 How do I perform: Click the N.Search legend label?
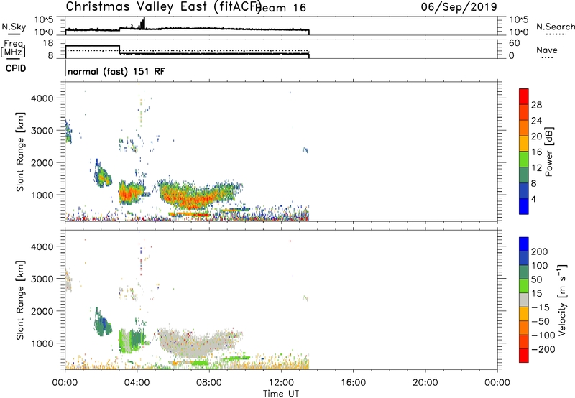click(556, 27)
